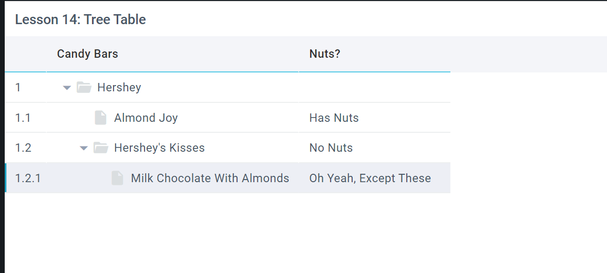The image size is (607, 273).
Task: Select the Almond Joy row
Action: (146, 118)
